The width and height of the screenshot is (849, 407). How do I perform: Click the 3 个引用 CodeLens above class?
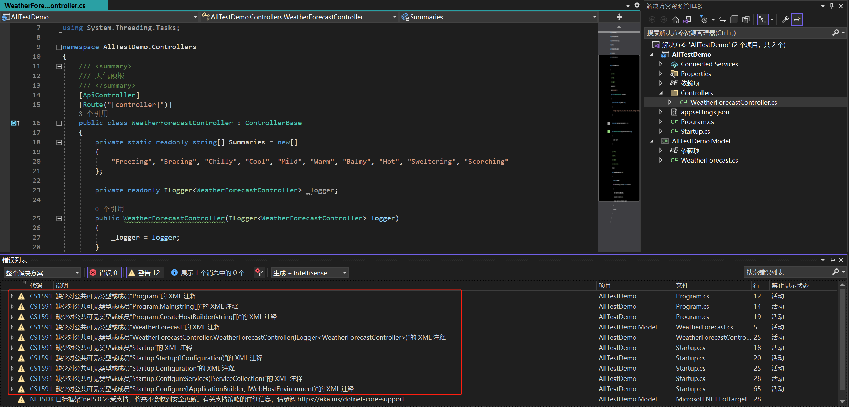[x=93, y=114]
